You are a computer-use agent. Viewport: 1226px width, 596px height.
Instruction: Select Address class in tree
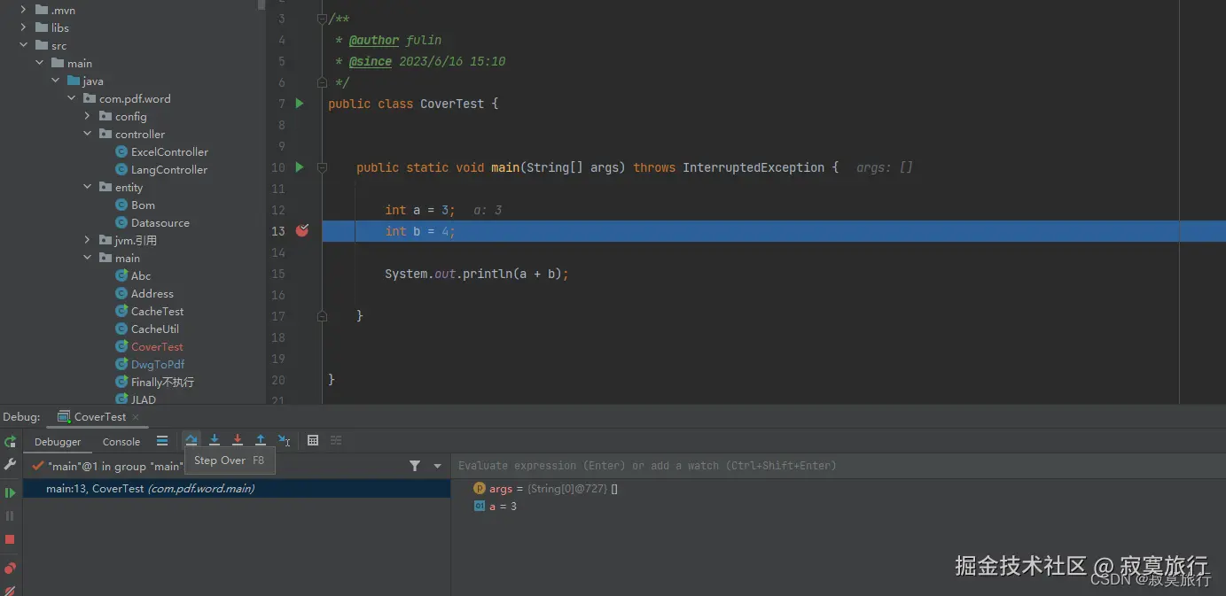pos(152,294)
